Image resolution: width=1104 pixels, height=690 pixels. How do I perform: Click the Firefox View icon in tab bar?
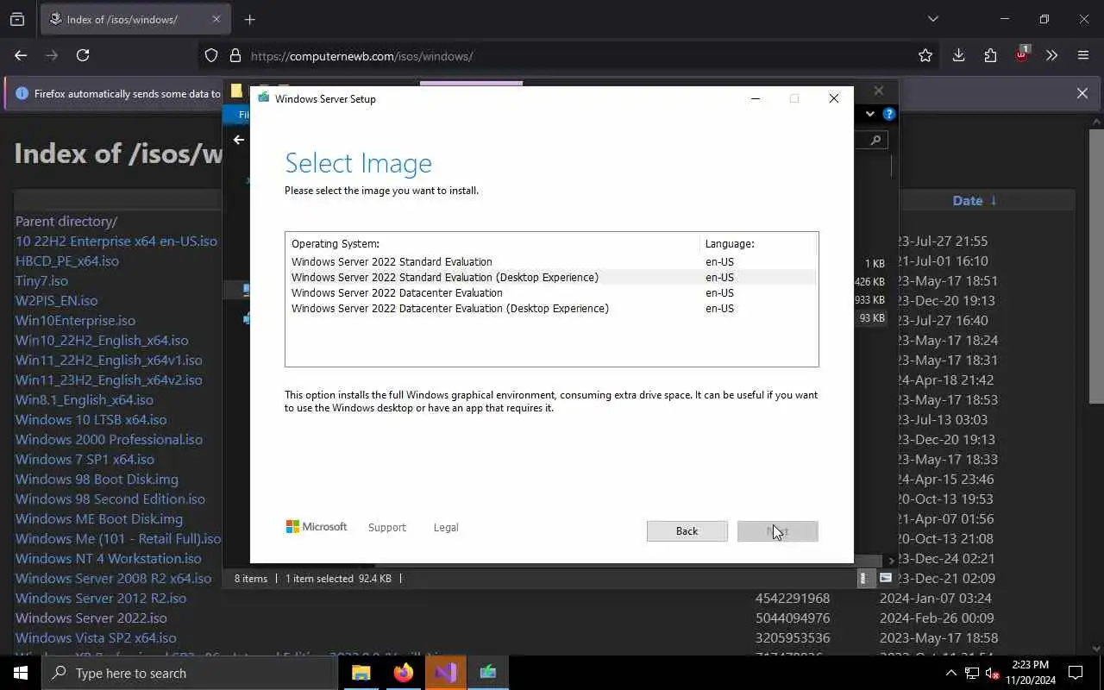click(x=17, y=19)
